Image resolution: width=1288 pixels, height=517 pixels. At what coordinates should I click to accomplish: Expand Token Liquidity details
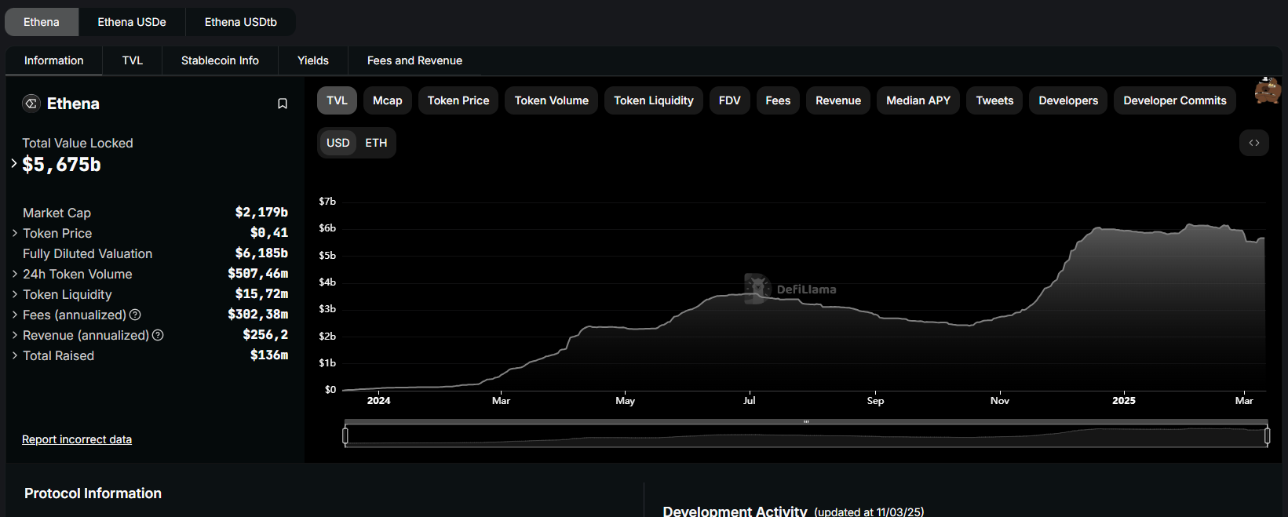(x=15, y=294)
